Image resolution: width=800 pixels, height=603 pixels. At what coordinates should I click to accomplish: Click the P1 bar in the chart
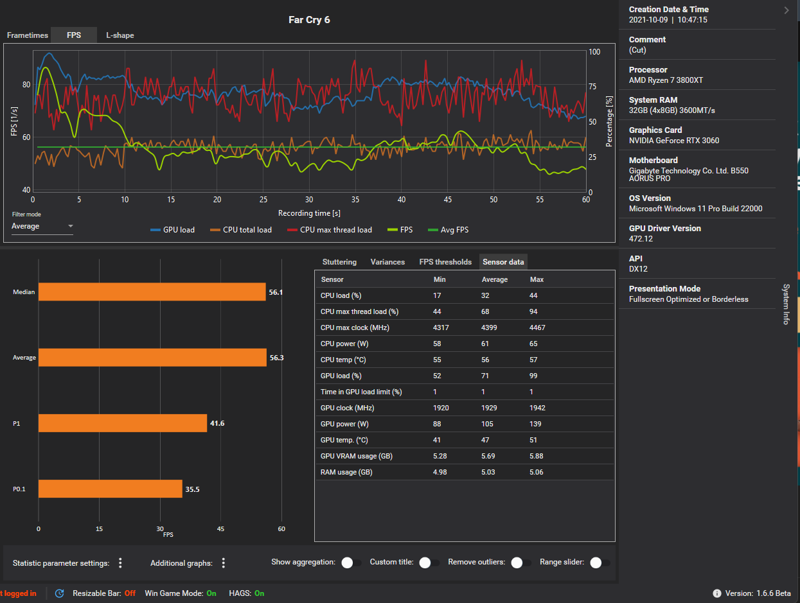click(x=123, y=423)
